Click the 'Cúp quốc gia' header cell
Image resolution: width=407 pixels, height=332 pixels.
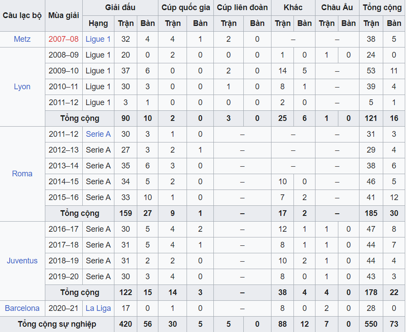(186, 7)
